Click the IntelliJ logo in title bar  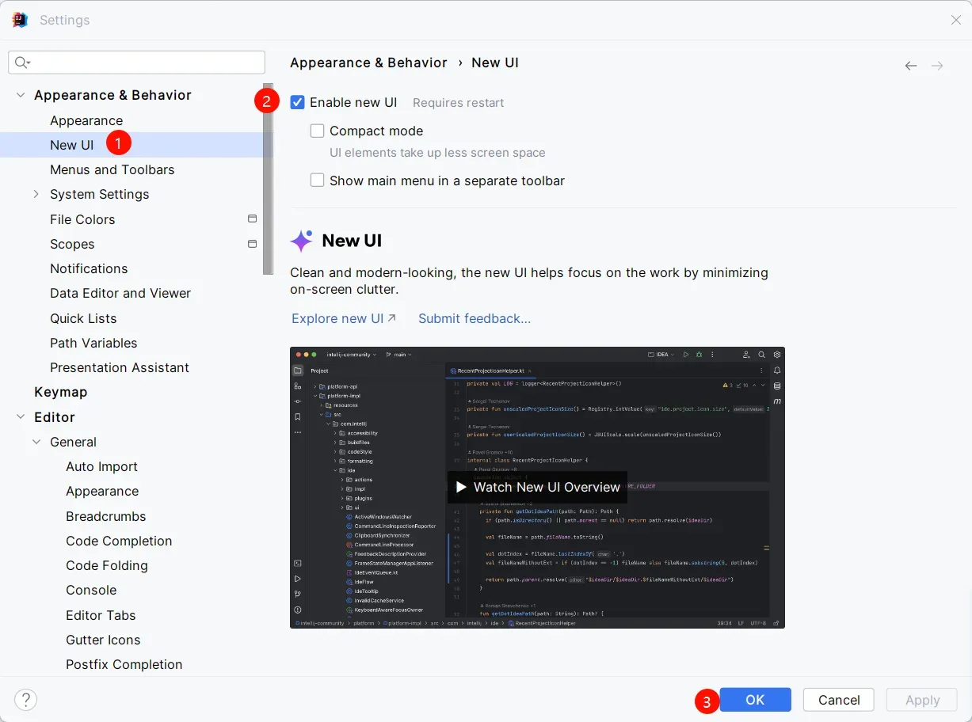(x=21, y=20)
